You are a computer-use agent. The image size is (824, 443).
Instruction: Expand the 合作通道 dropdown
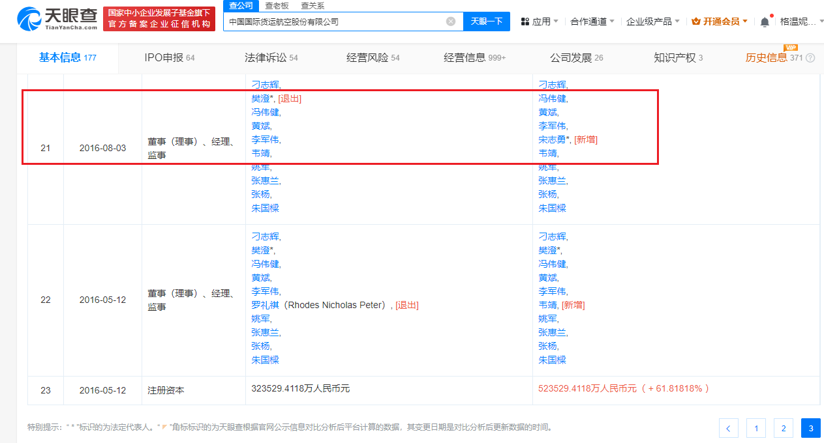(592, 21)
